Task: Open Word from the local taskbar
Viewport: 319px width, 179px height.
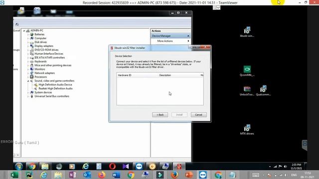Action: (x=116, y=175)
